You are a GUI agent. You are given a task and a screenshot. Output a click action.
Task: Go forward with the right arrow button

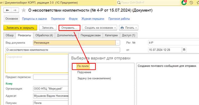pyautogui.click(x=15, y=10)
